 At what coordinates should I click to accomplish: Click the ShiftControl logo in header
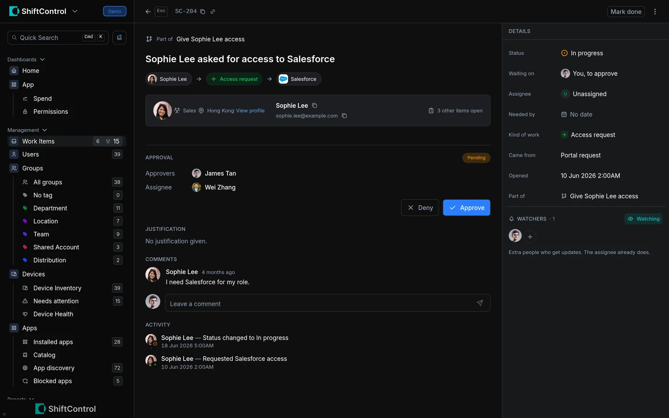coord(38,11)
